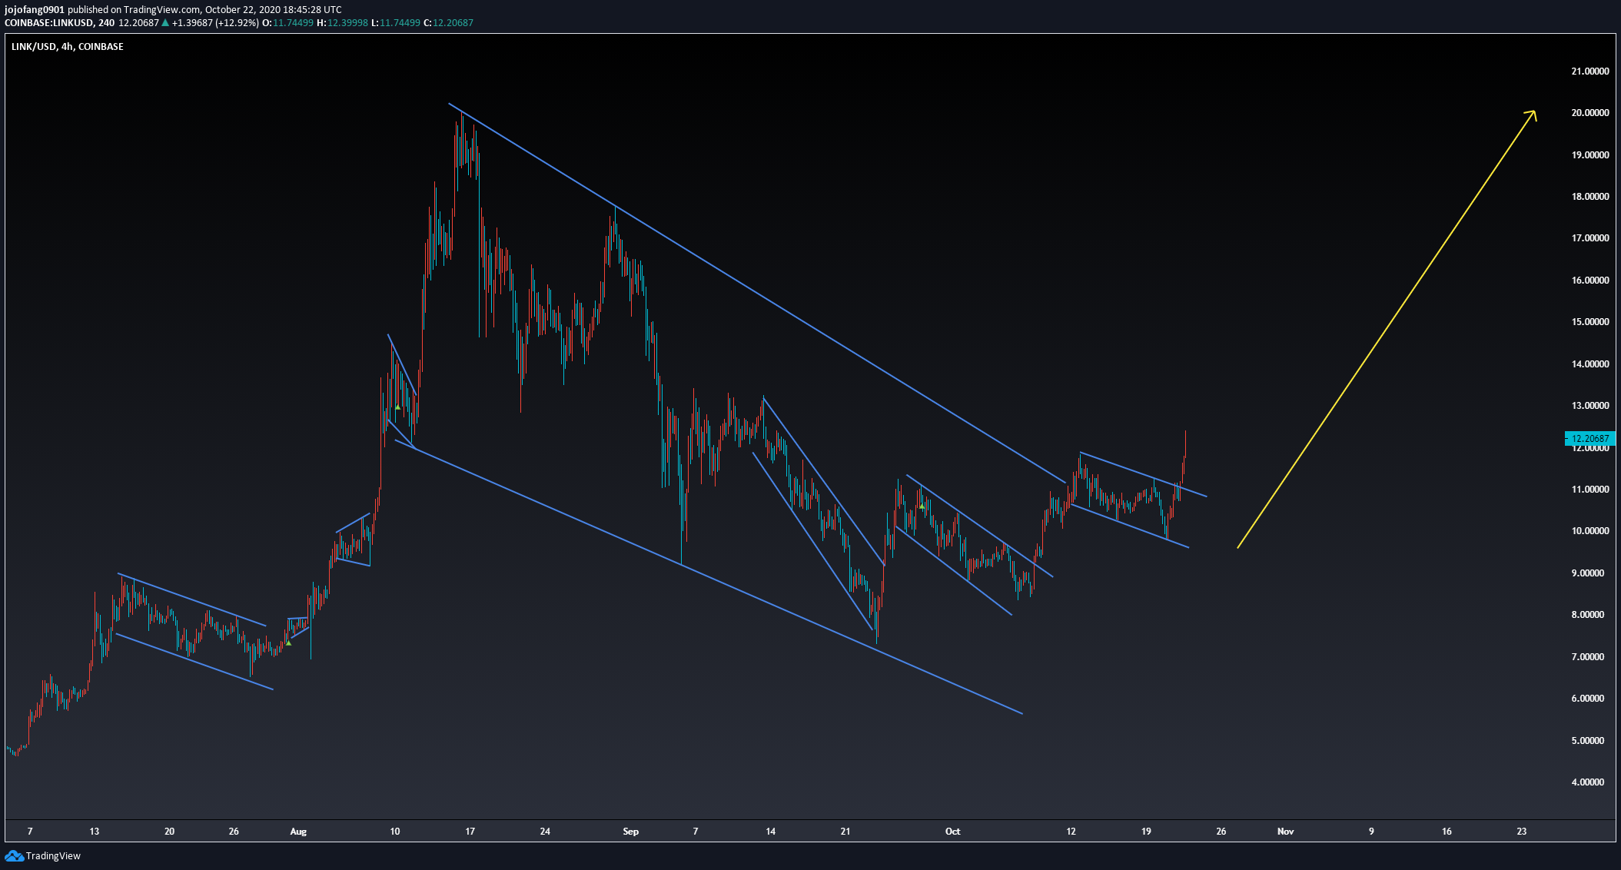Click the green triangle marker near Aug 10 candles
Screen dimensions: 1621x870
[x=397, y=407]
